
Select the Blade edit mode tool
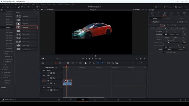point(68,63)
